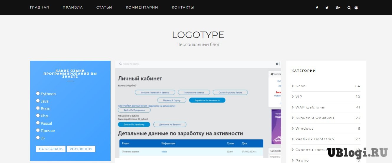Click the search magnifier icon in header
The image size is (392, 163).
tap(349, 8)
